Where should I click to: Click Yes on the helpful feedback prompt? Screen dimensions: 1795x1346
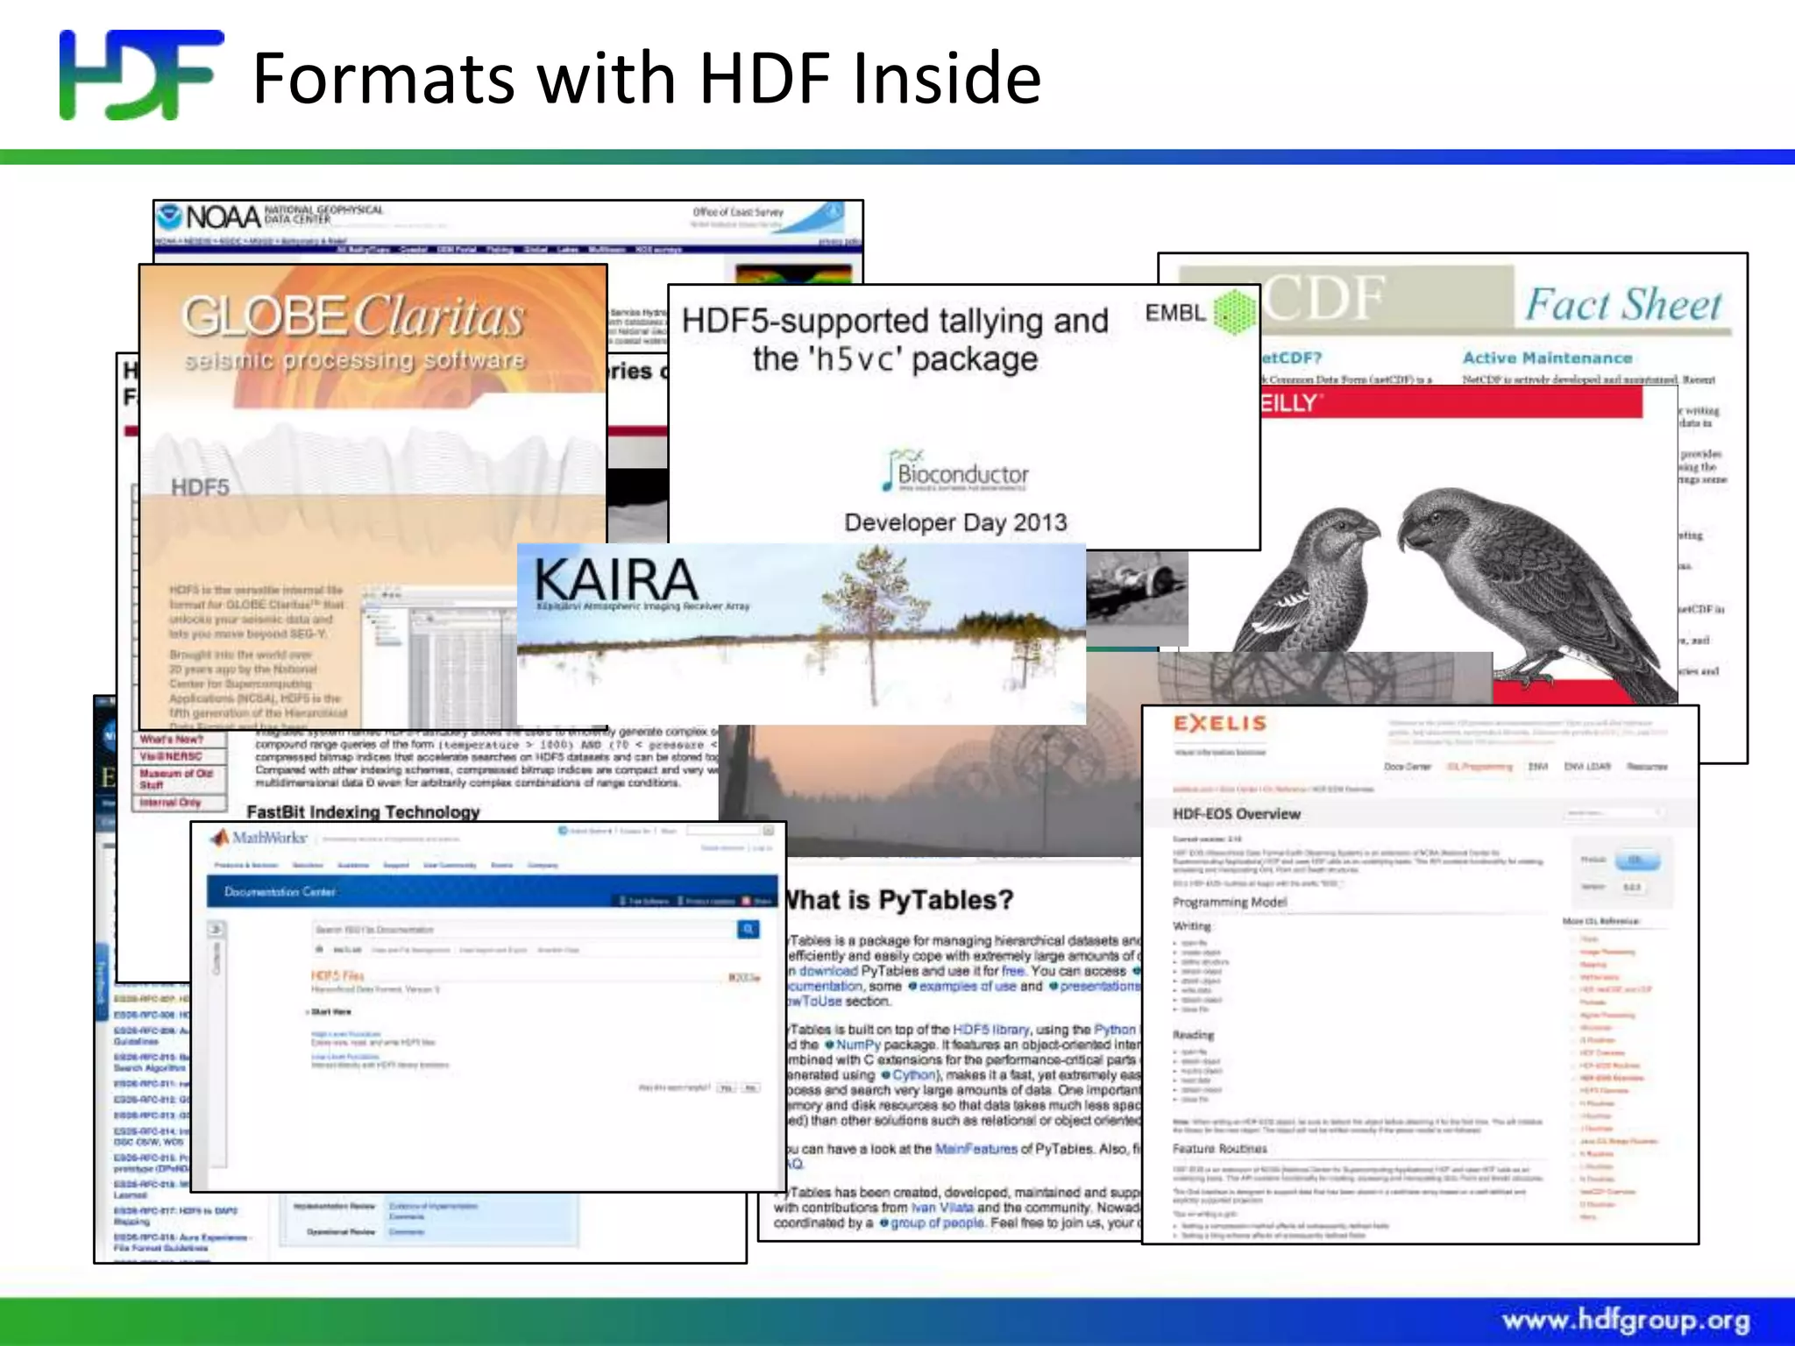tap(726, 1087)
